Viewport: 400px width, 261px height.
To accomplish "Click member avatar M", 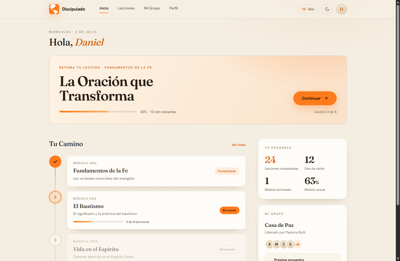I will (x=276, y=244).
